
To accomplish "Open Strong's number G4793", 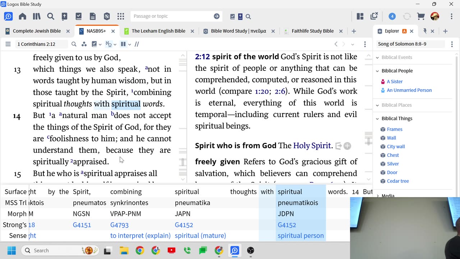I will click(119, 225).
